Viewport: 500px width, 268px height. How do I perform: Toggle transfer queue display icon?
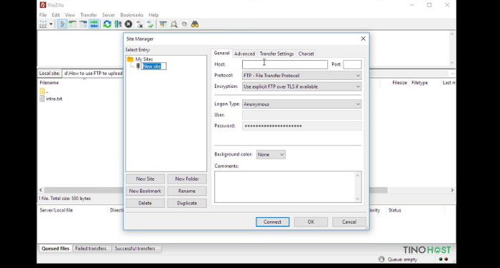click(94, 24)
